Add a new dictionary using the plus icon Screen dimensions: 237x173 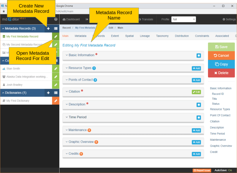click(48, 92)
